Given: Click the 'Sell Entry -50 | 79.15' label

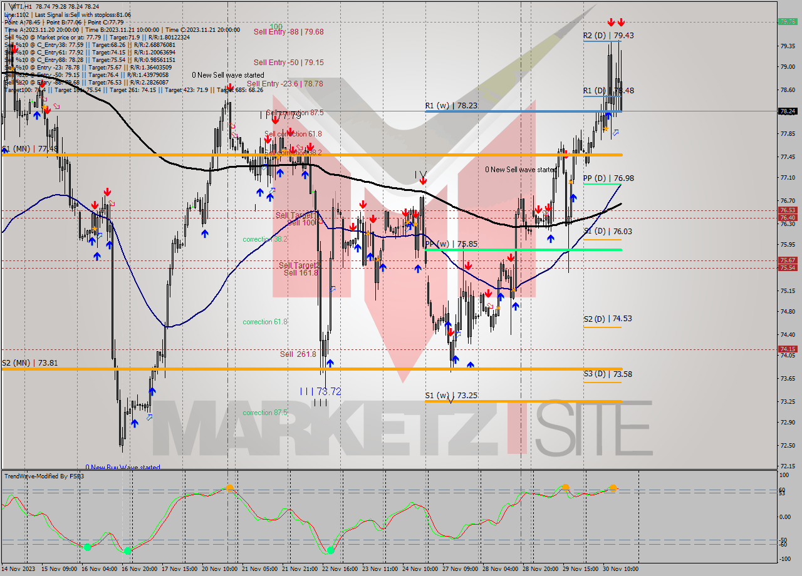Looking at the screenshot, I should (x=288, y=63).
